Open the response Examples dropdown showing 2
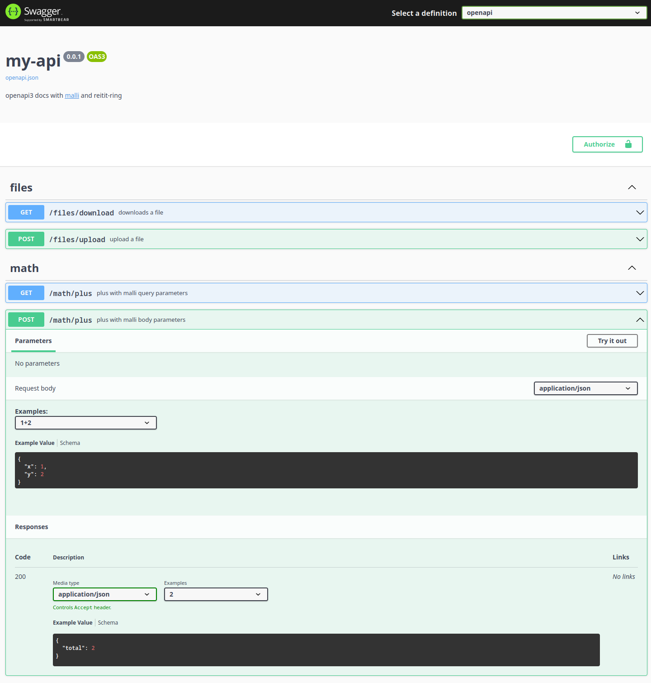Viewport: 651px width, 683px height. pos(216,594)
